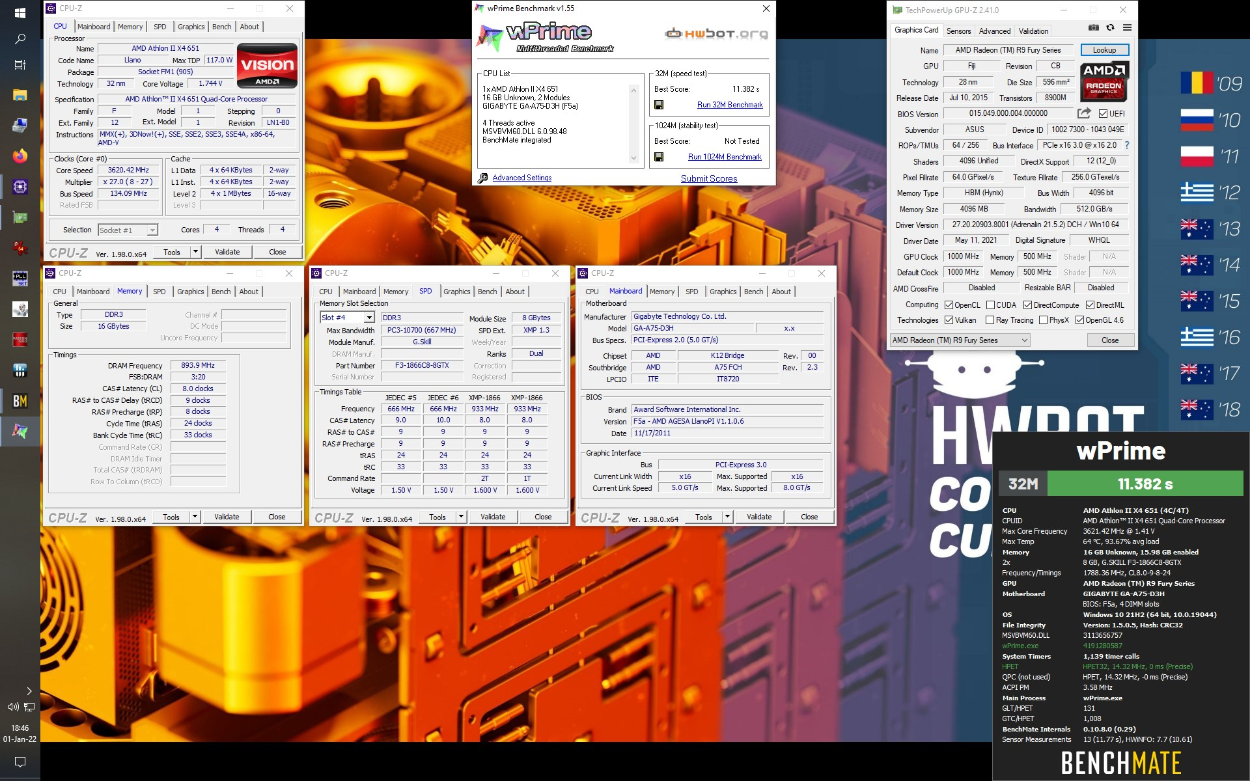This screenshot has height=781, width=1250.
Task: Click the Bus Interface question mark icon
Action: pos(1127,145)
